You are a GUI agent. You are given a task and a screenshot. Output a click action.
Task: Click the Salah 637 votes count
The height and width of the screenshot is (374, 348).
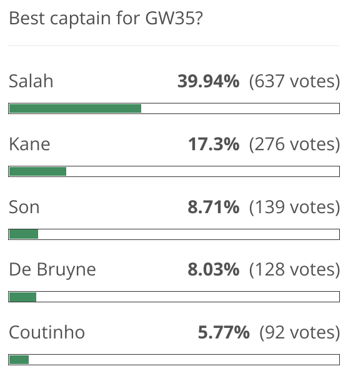pos(294,81)
